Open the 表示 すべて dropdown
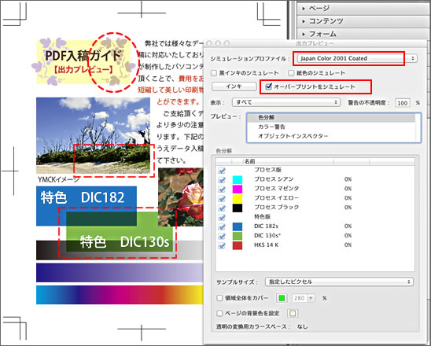Viewport: 431px width, 346px height. pyautogui.click(x=286, y=102)
